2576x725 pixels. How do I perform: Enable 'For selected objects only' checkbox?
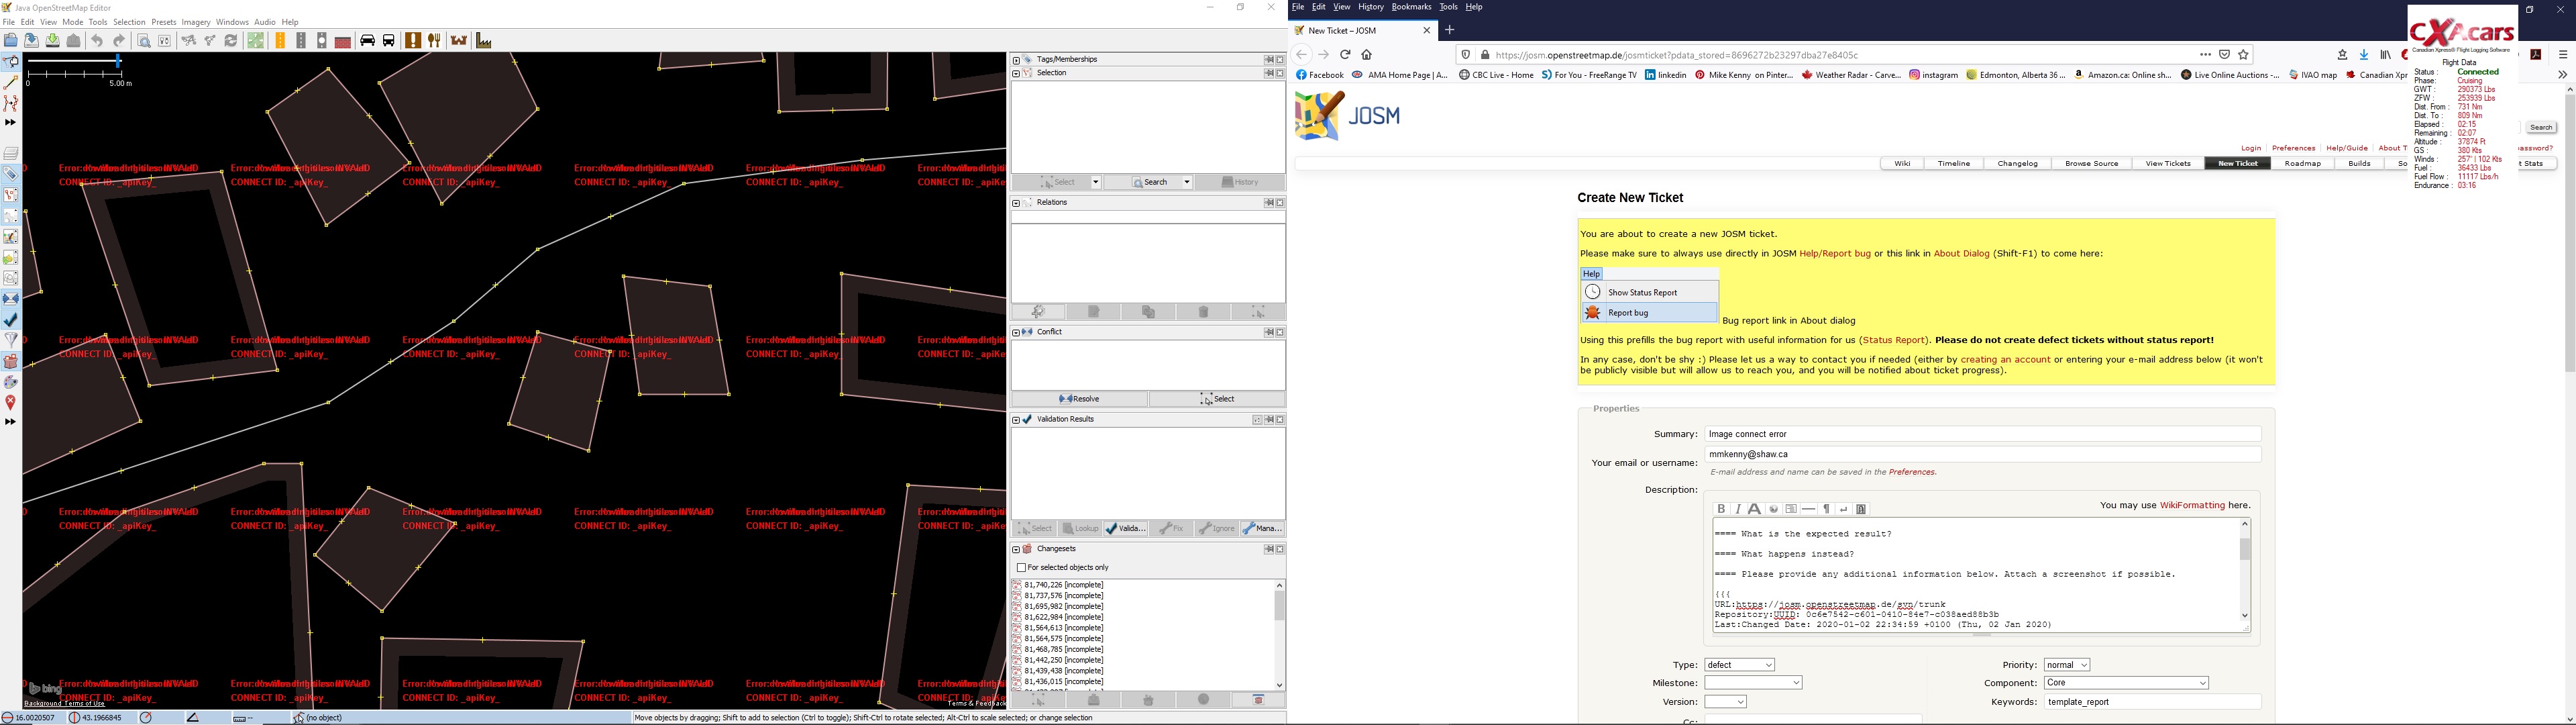pyautogui.click(x=1021, y=568)
